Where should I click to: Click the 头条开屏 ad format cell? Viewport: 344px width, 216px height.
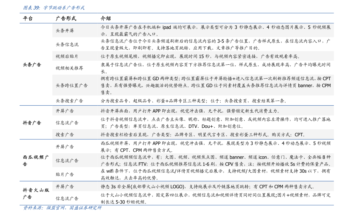coord(65,31)
